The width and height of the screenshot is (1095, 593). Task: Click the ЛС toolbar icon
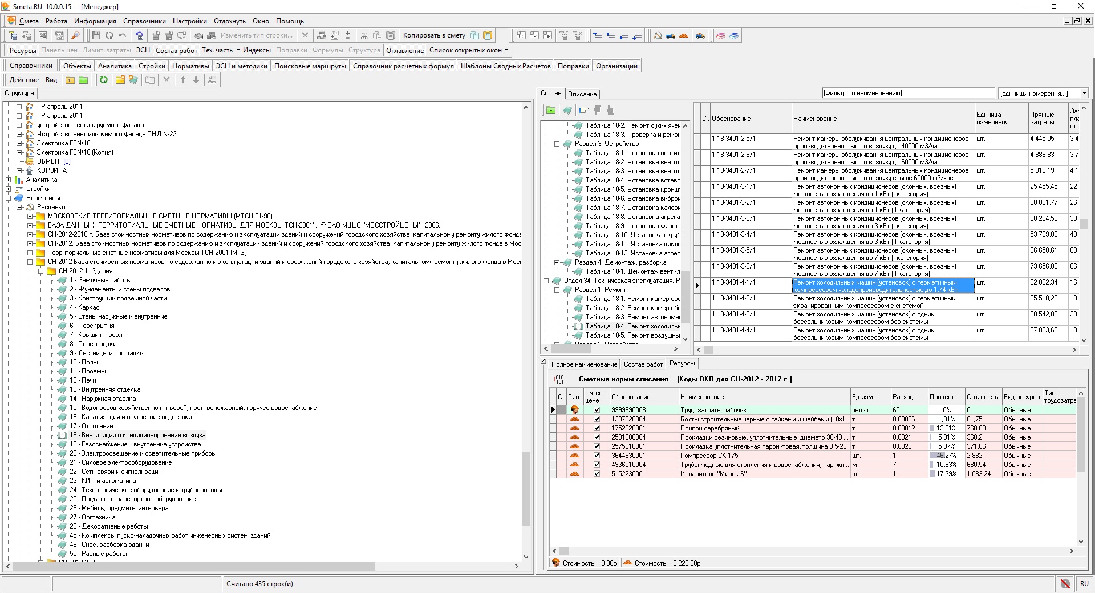[x=521, y=35]
